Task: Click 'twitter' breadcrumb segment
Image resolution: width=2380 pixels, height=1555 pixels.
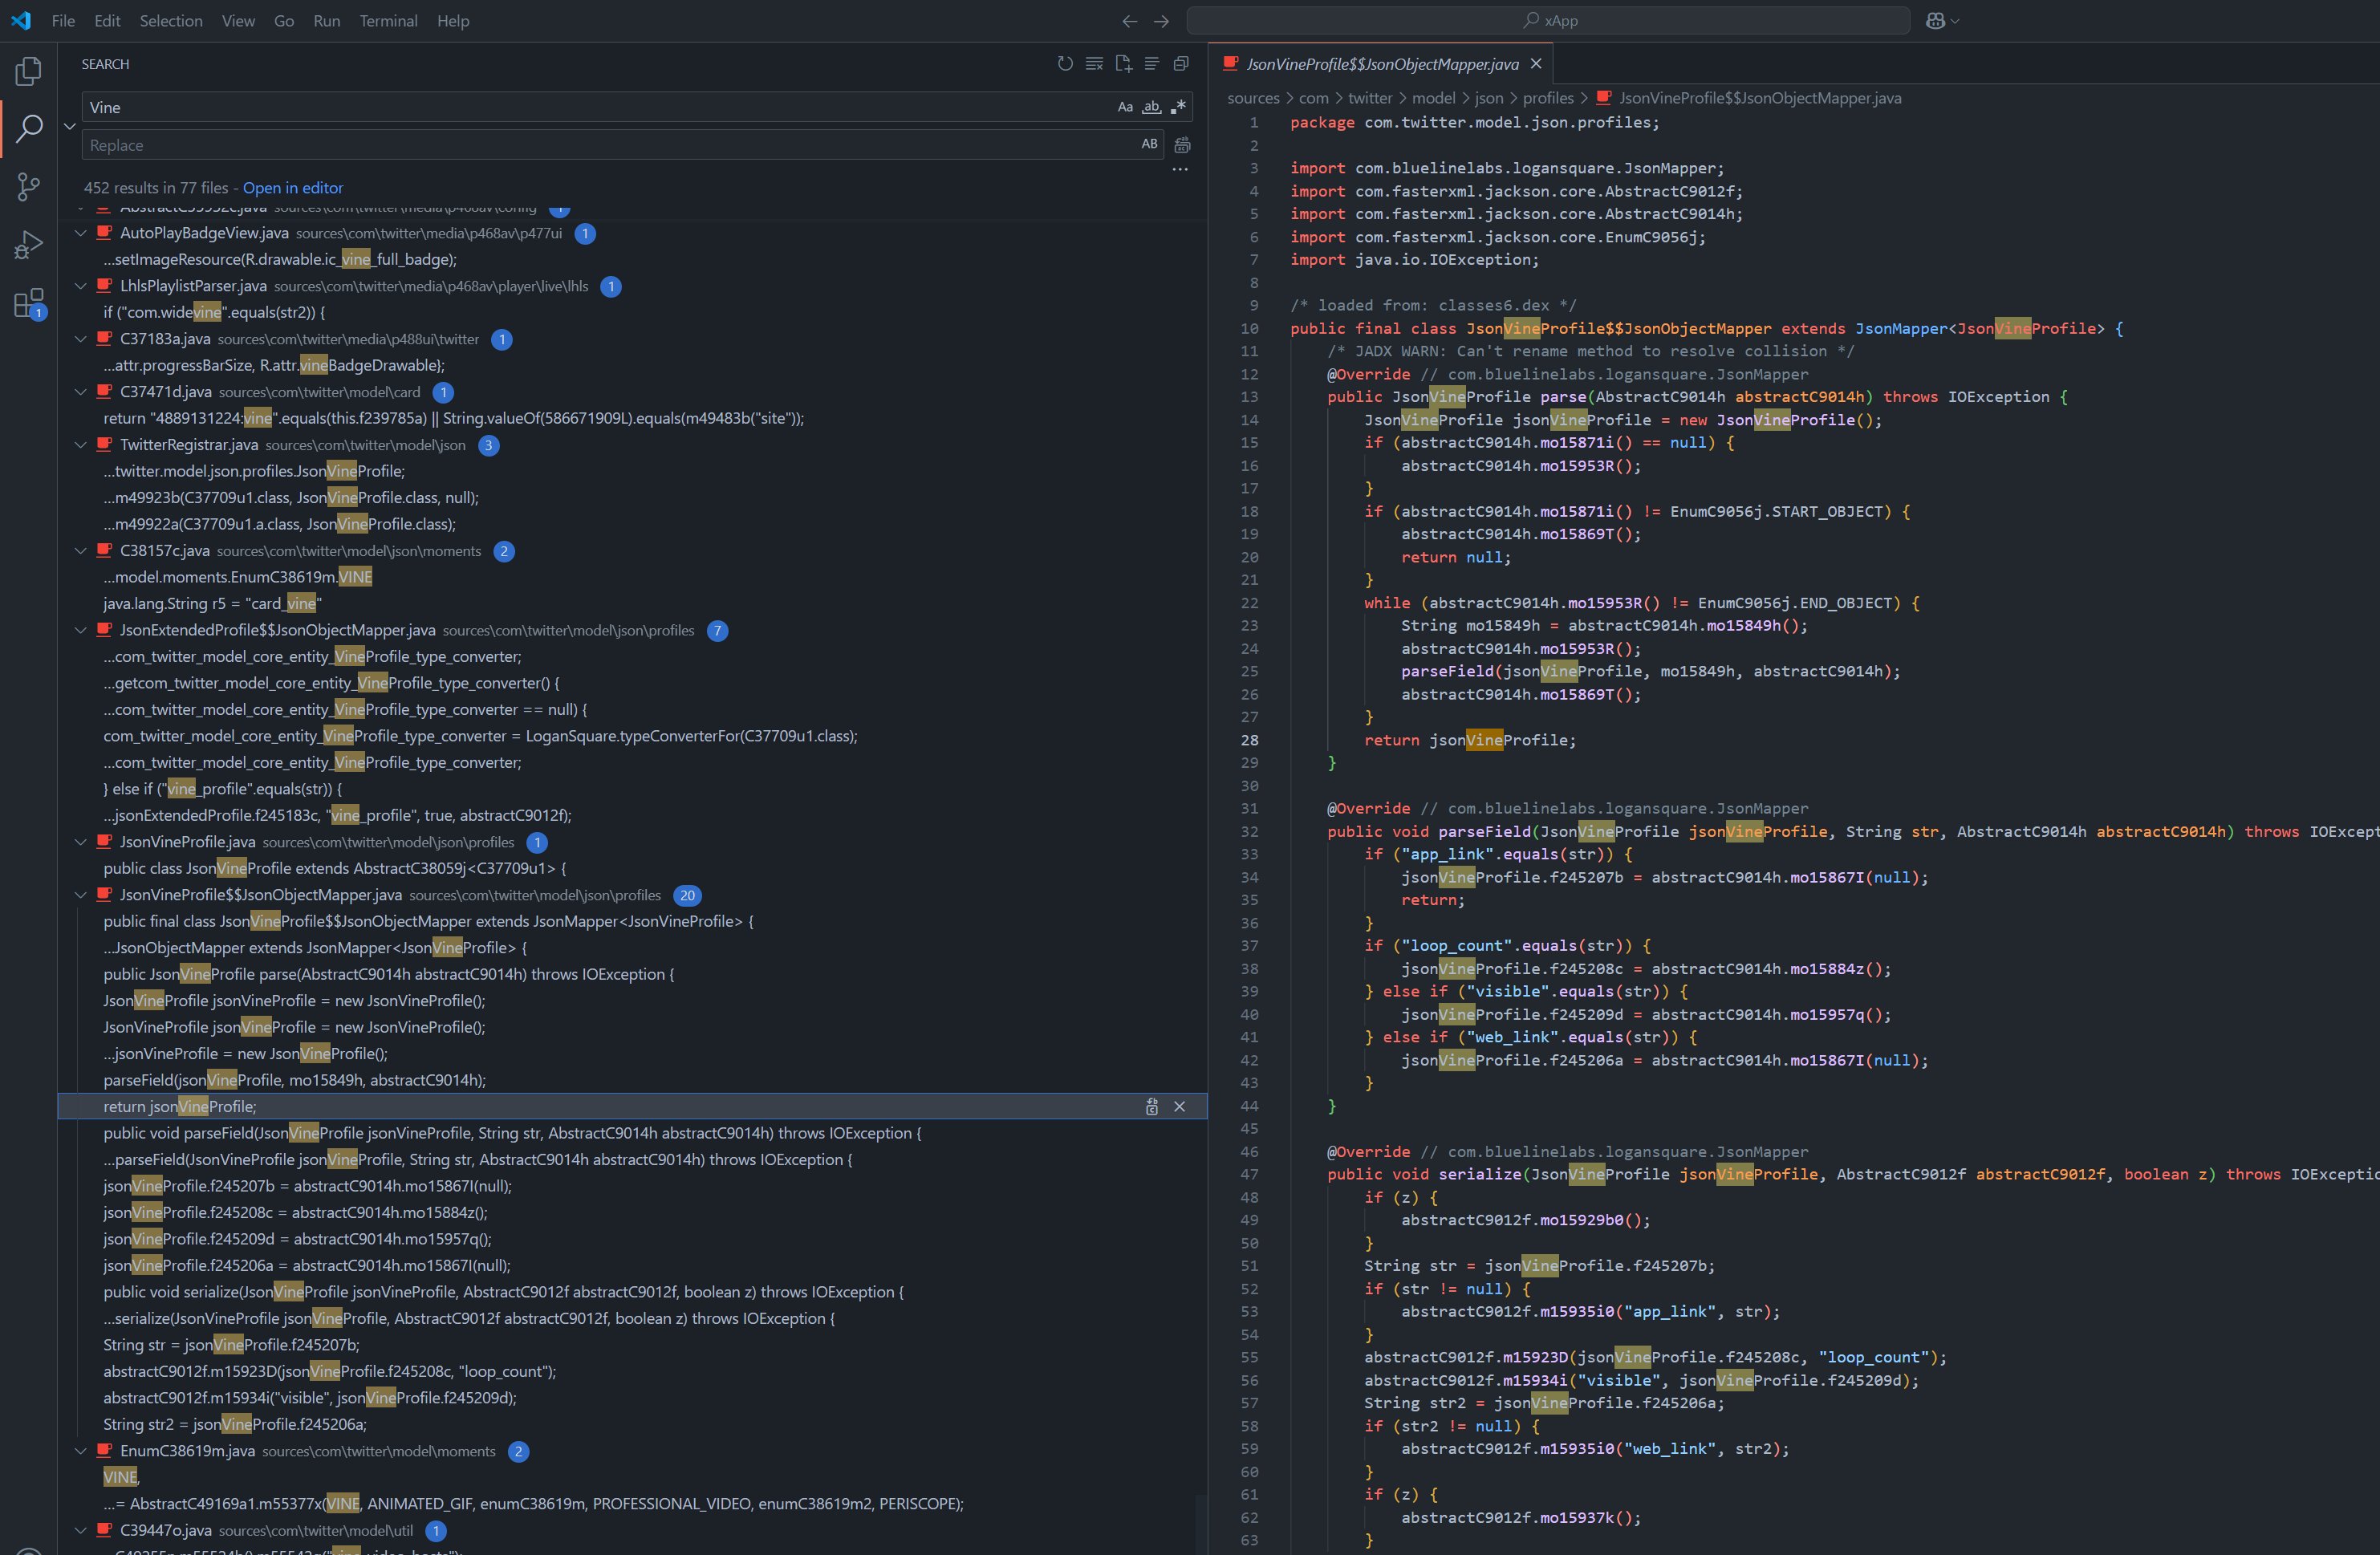Action: click(1370, 98)
